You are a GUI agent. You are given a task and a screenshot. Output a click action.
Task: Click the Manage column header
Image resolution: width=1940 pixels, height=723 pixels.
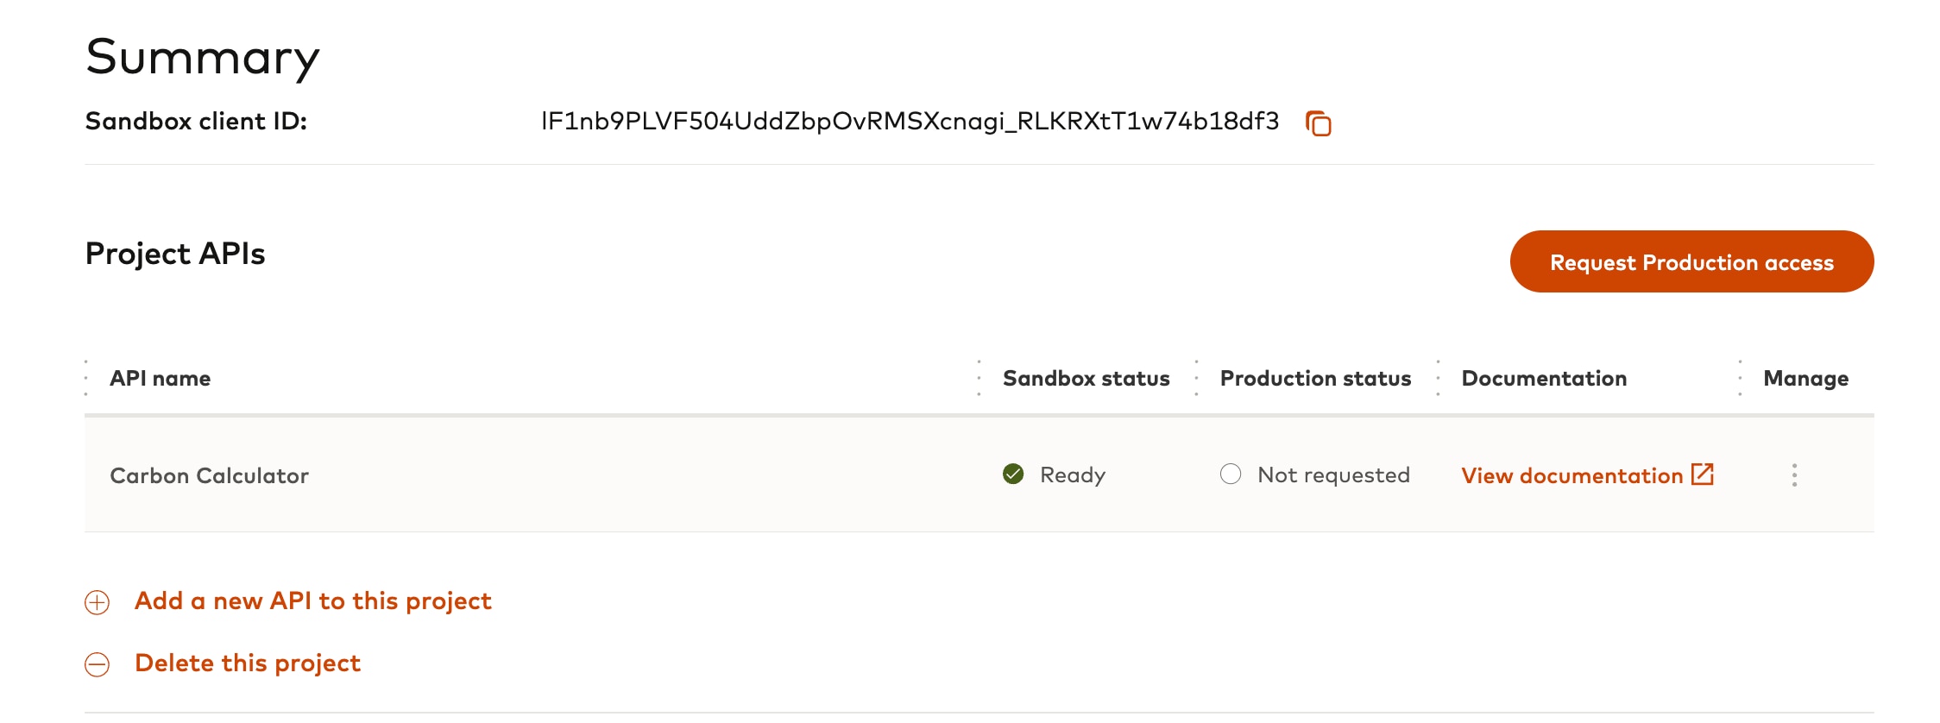1805,379
